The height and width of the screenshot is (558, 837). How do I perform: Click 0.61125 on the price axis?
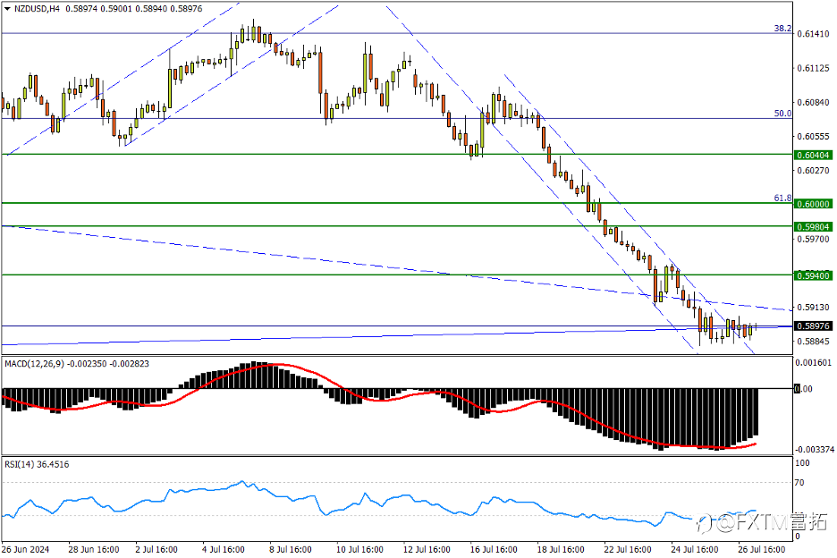click(814, 68)
